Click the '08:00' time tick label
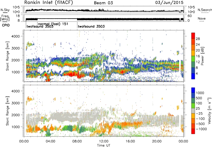Viewport: 212px width, 147px height. 77,141
